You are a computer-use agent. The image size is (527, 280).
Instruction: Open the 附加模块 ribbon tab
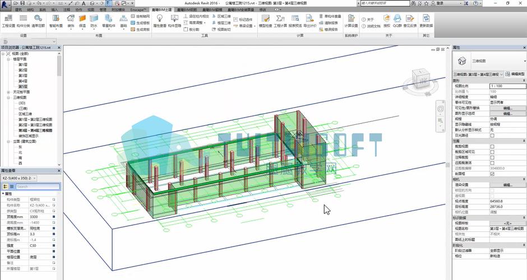coord(118,10)
